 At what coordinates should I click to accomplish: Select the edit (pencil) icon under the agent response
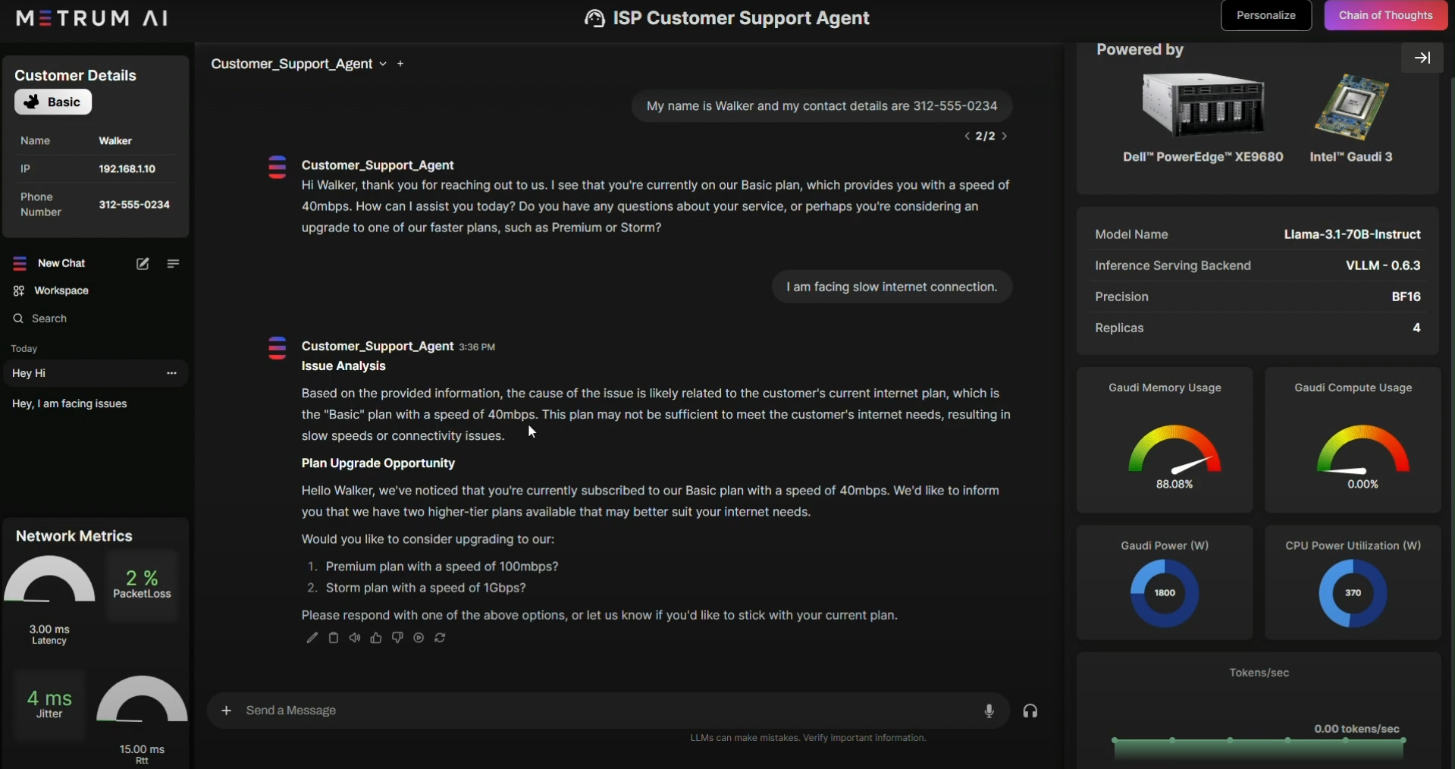(x=312, y=638)
